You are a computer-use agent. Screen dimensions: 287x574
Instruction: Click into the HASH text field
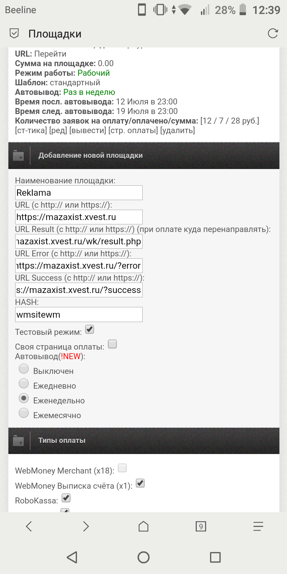tap(79, 315)
